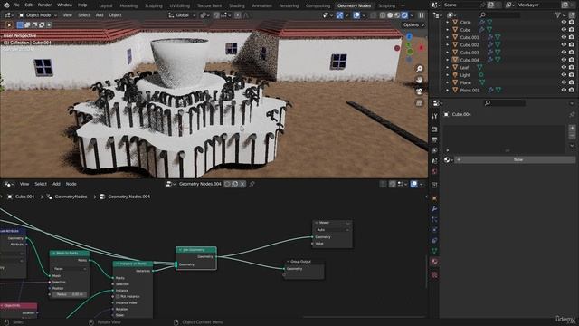Open the 3D viewport Add menu
The width and height of the screenshot is (579, 326).
point(100,15)
